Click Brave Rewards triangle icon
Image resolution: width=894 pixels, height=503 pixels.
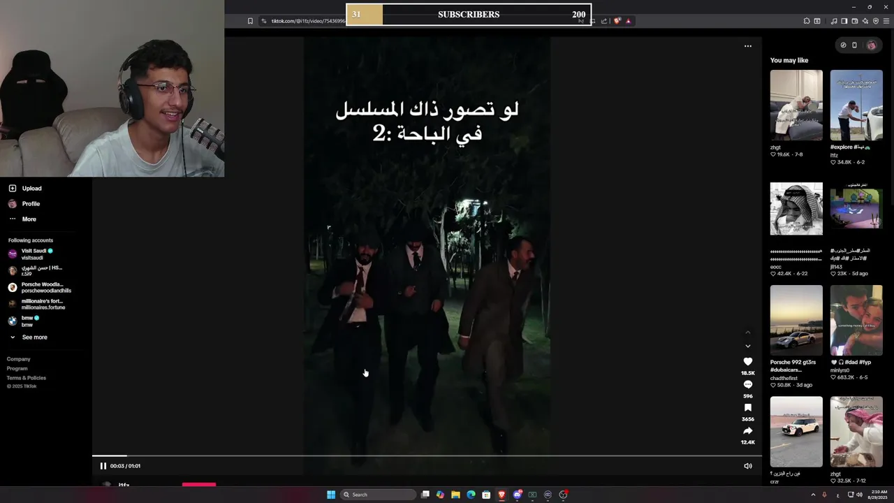[628, 21]
